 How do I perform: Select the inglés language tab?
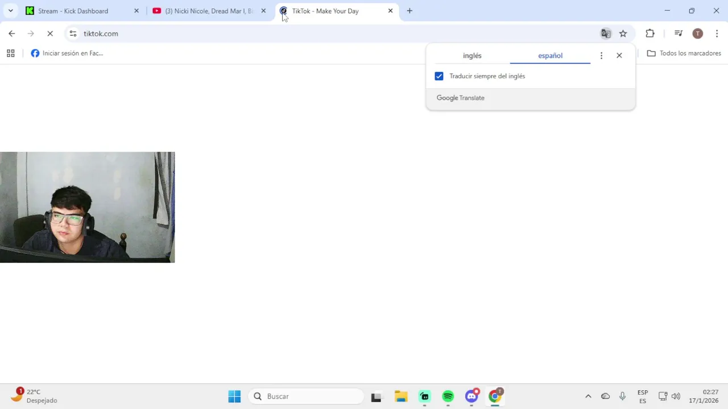[x=472, y=56]
